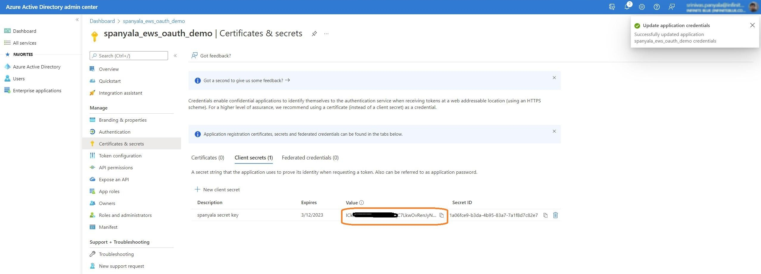Image resolution: width=761 pixels, height=274 pixels.
Task: Open the portal directory filter icon
Action: (612, 7)
